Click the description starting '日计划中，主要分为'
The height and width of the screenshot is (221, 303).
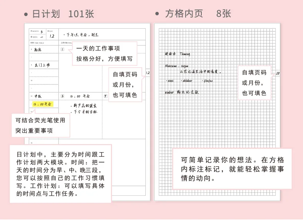coord(61,174)
